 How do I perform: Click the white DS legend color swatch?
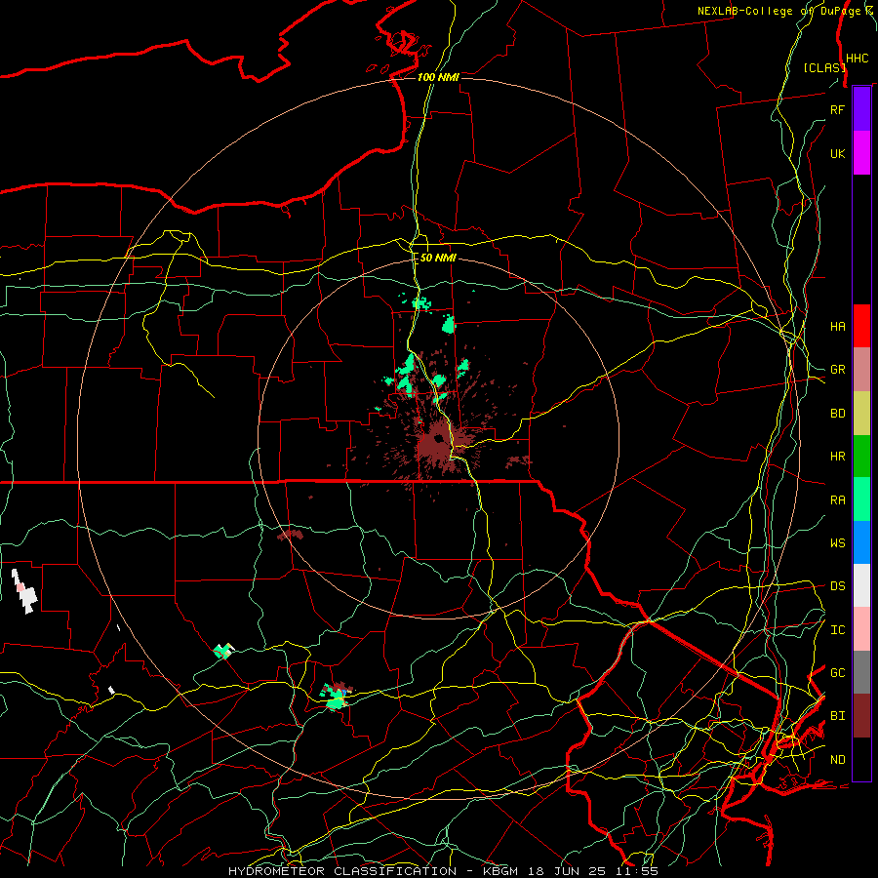[x=861, y=585]
